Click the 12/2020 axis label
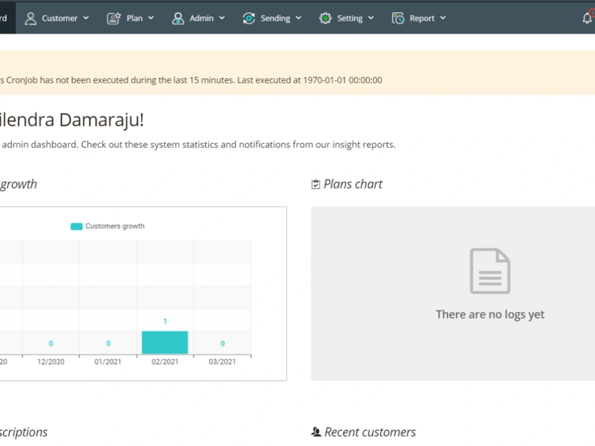The image size is (595, 446). pos(51,362)
